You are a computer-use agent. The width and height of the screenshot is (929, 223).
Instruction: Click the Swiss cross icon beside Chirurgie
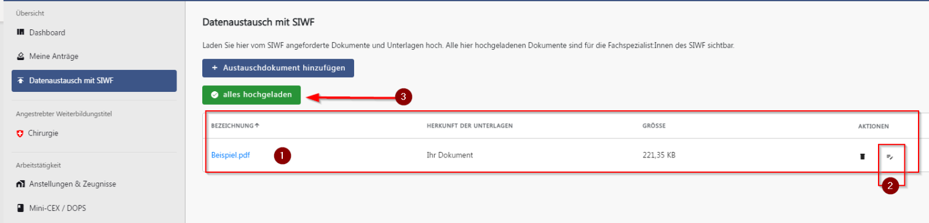(x=20, y=133)
